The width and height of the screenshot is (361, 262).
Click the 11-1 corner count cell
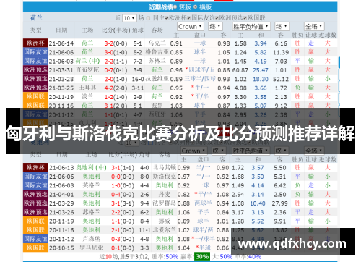coord(144,230)
